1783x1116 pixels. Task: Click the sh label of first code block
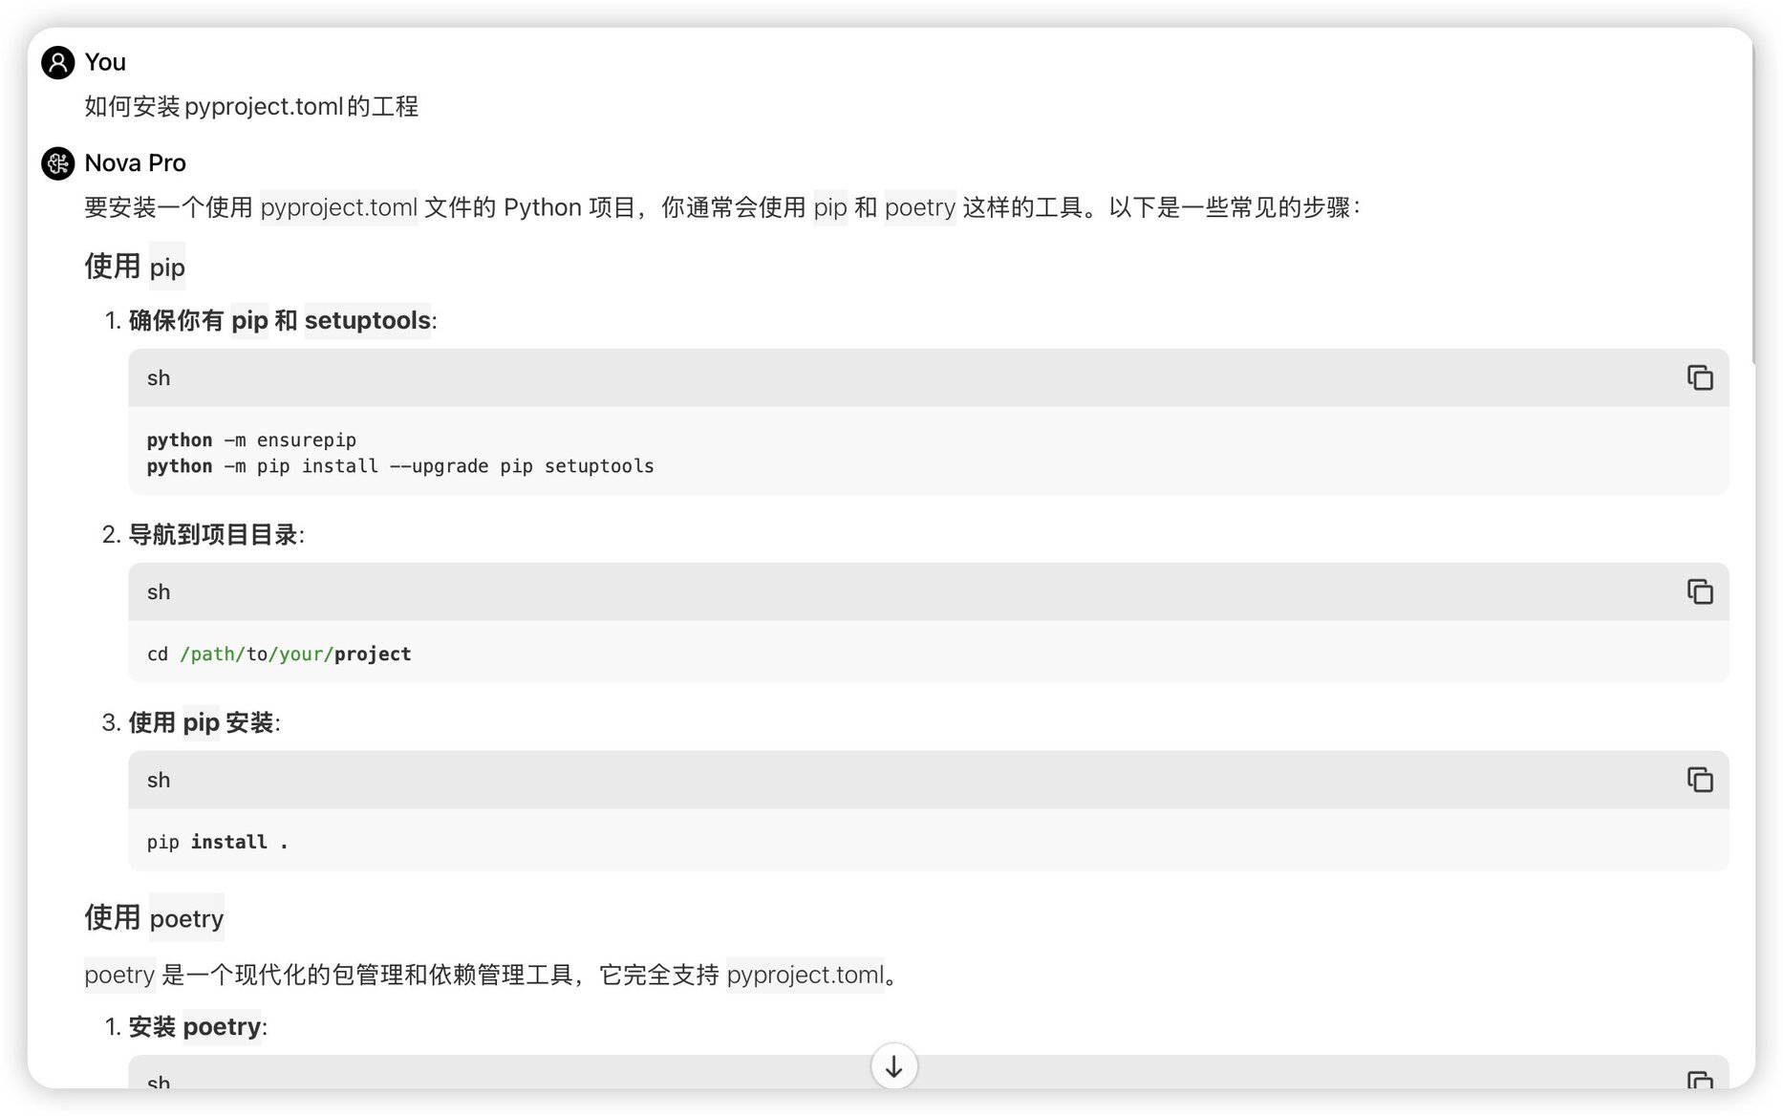click(159, 378)
